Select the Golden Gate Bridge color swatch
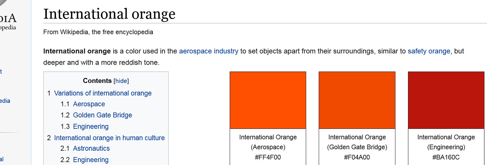 [357, 100]
